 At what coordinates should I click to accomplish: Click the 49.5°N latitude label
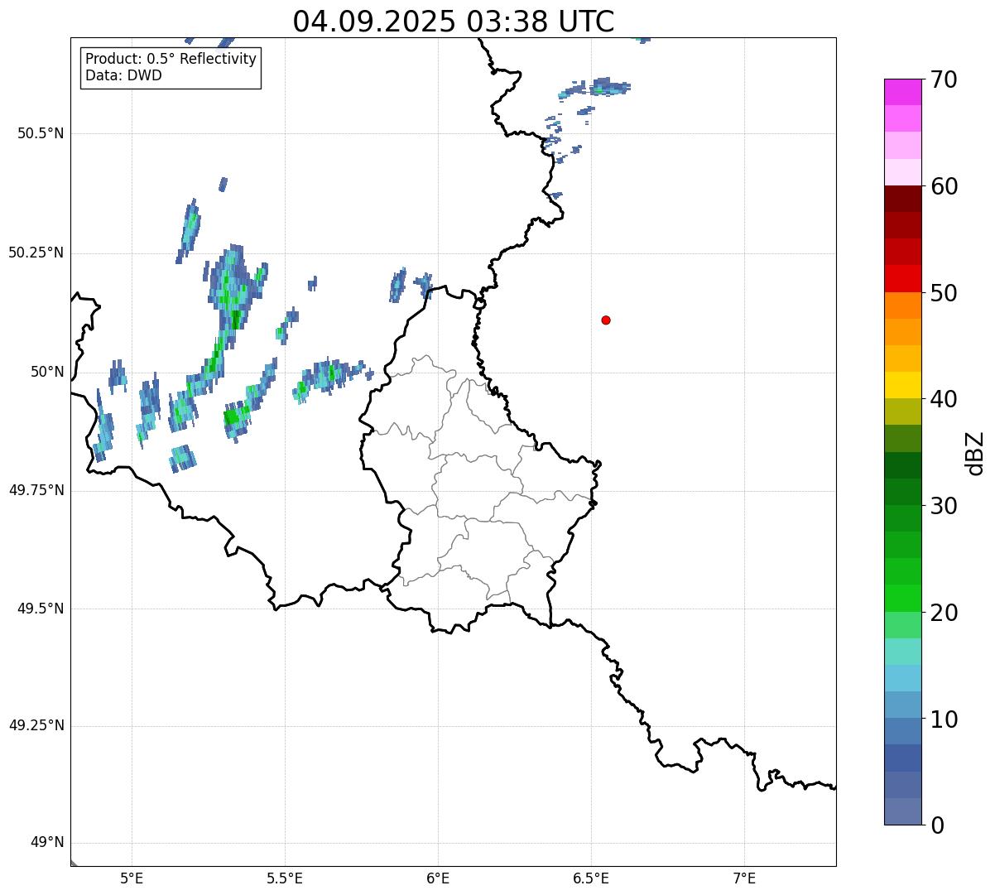(x=41, y=609)
